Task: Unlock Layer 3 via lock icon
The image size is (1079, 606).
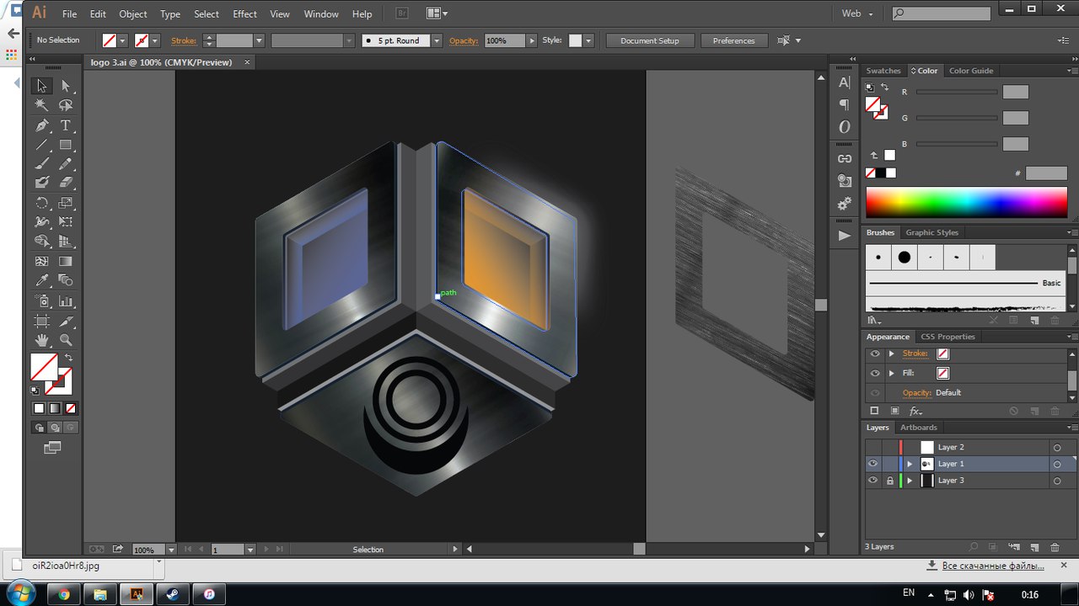Action: click(x=889, y=481)
